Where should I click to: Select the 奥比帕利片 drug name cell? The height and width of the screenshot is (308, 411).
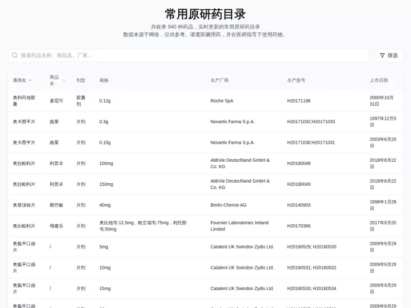pyautogui.click(x=24, y=226)
